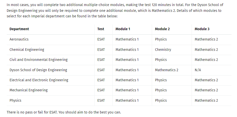Click the Module 3 column header
Screen dimensions: 237x117
202,29
